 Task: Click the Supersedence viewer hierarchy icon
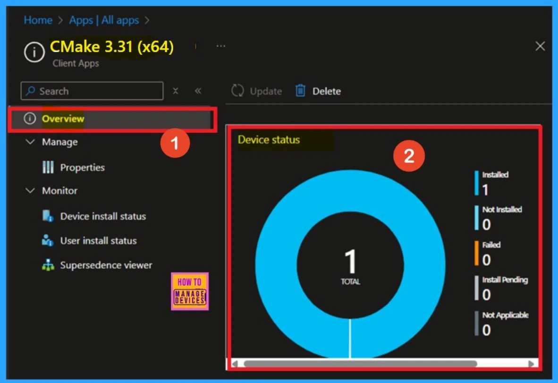click(x=48, y=265)
